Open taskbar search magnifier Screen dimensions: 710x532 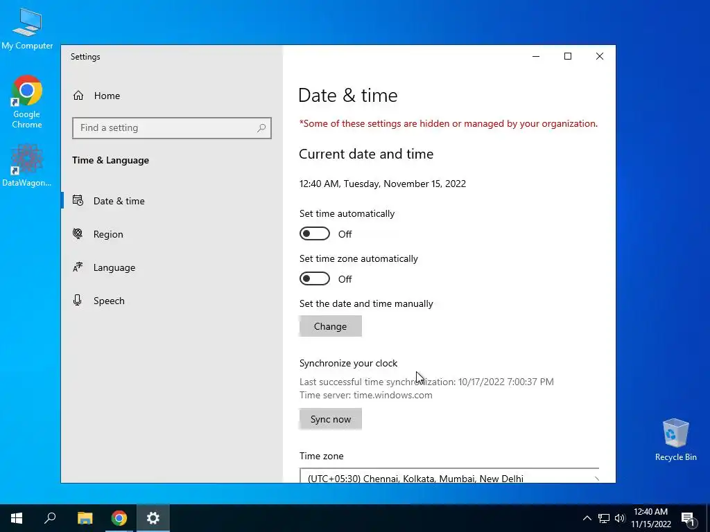coord(50,518)
